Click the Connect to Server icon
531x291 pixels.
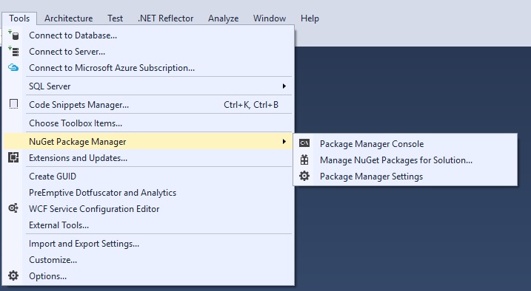tap(13, 51)
